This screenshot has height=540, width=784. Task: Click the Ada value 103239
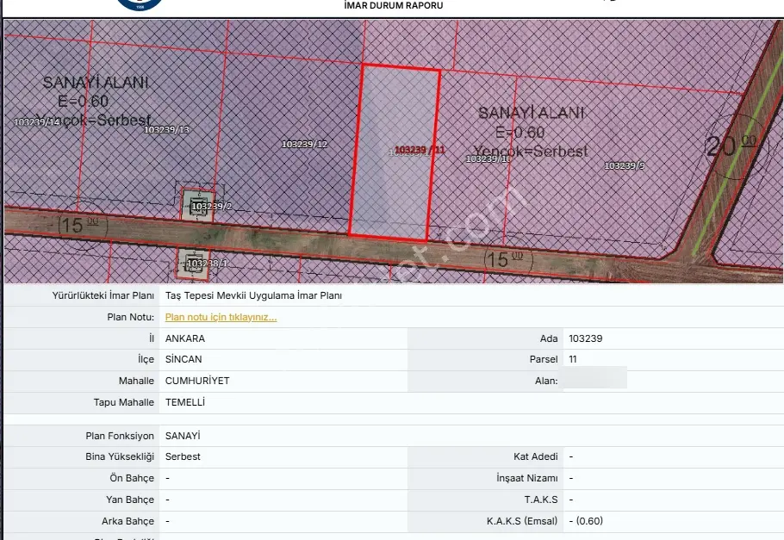(x=586, y=338)
